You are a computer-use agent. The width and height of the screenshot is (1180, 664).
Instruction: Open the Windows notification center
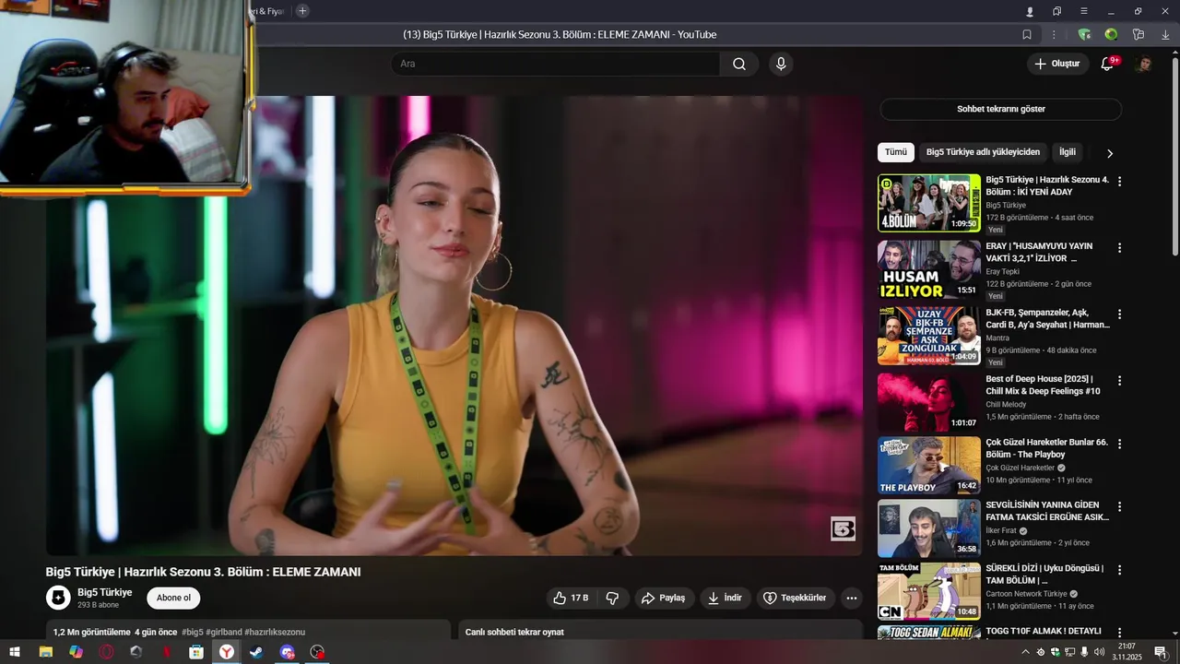[x=1161, y=652]
